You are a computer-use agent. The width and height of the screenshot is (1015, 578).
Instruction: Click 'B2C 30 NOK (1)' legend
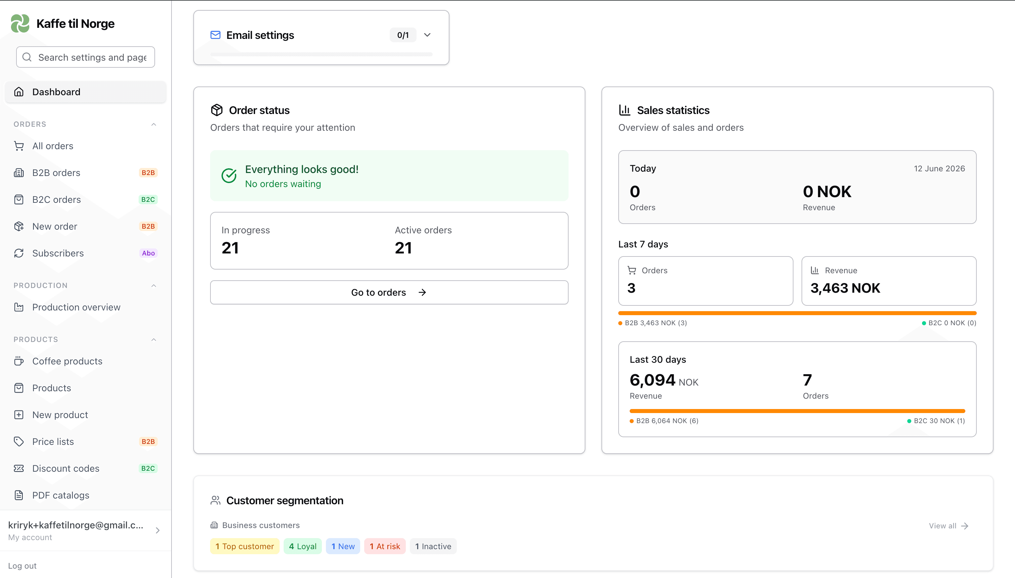(936, 421)
